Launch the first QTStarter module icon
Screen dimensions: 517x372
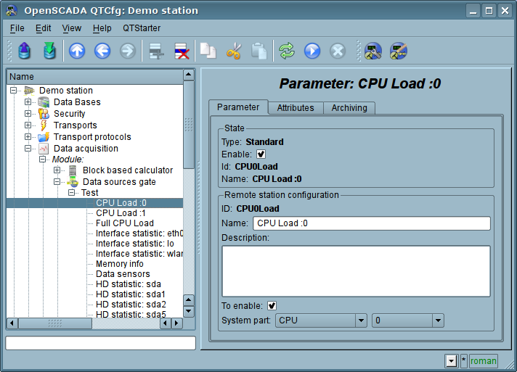(x=373, y=51)
